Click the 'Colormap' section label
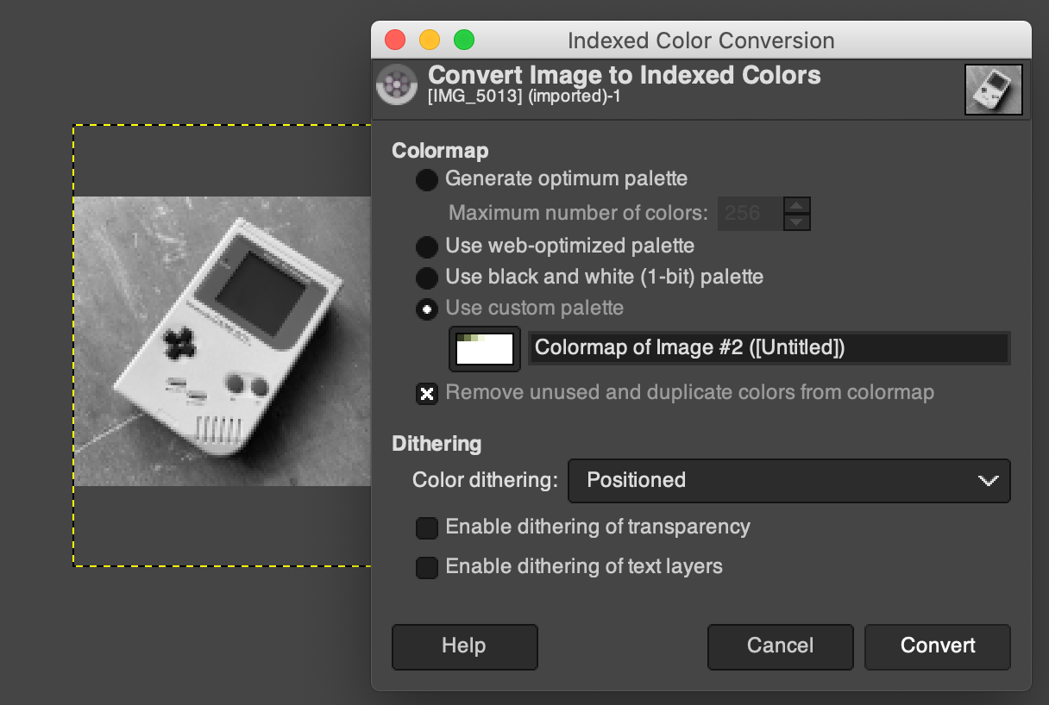 440,151
